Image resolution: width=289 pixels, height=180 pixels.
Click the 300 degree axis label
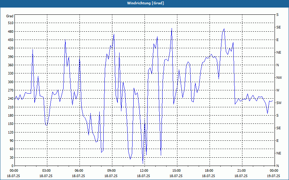11,82
